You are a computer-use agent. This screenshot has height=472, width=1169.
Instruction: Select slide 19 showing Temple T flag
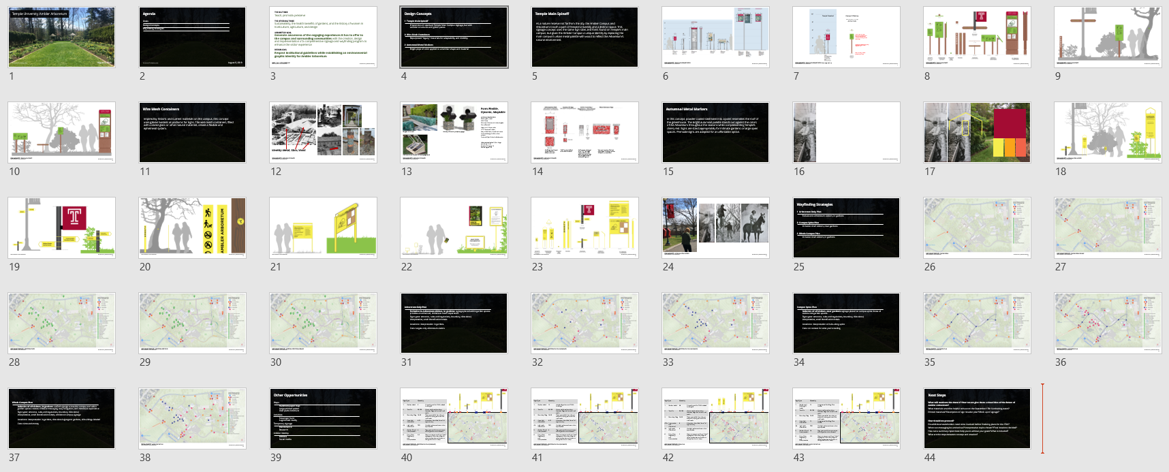click(x=62, y=228)
